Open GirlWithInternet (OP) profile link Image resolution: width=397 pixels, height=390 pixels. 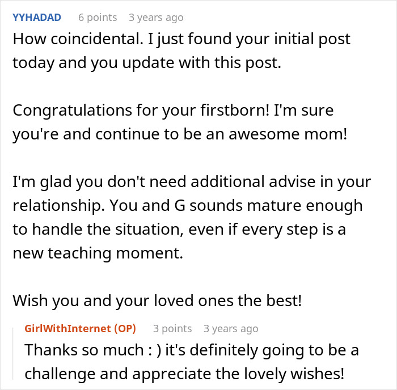pos(81,329)
